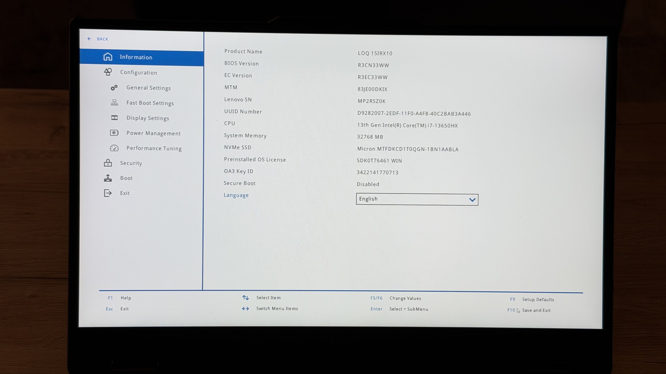Open Performance Tuning submenu
Viewport: 666px width, 374px height.
click(154, 148)
